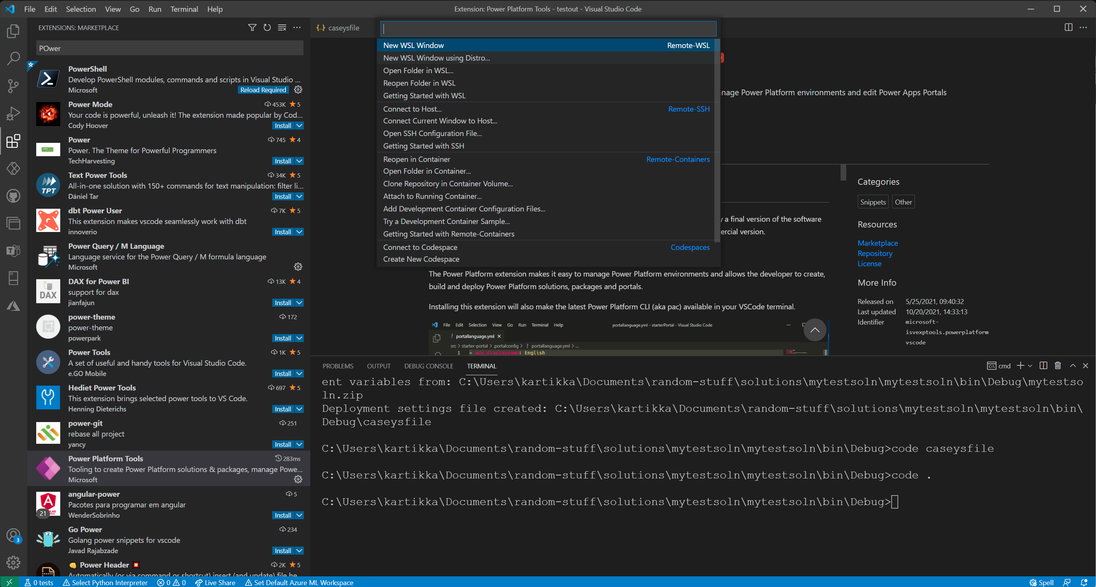Refresh the extensions marketplace list
Image resolution: width=1096 pixels, height=587 pixels.
(x=267, y=27)
